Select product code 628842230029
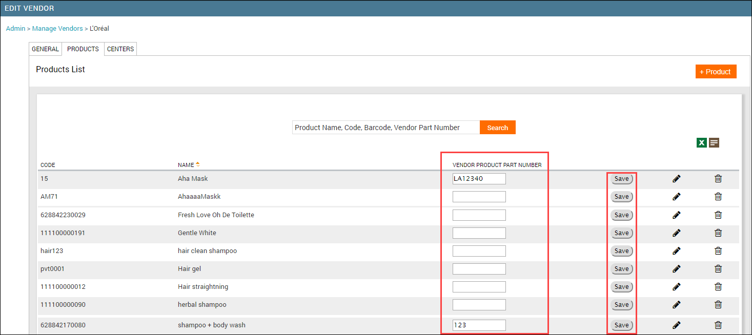This screenshot has height=335, width=752. tap(63, 215)
